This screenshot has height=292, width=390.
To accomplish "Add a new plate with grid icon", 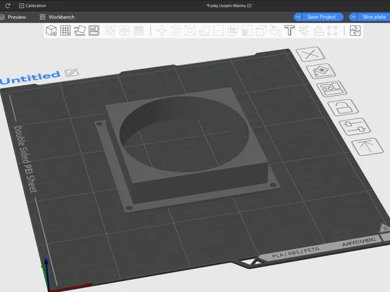I will 66,30.
